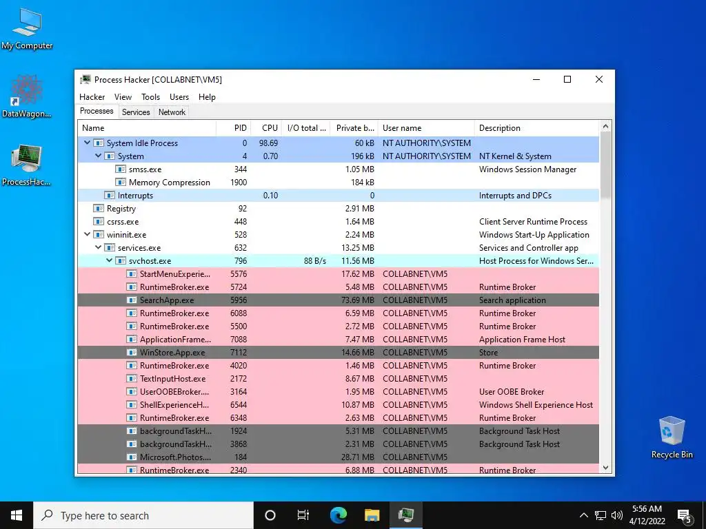This screenshot has height=529, width=706.
Task: Open Task View on the taskbar
Action: click(303, 515)
